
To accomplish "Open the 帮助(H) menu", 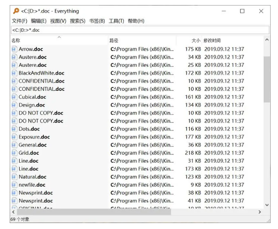I will click(136, 21).
